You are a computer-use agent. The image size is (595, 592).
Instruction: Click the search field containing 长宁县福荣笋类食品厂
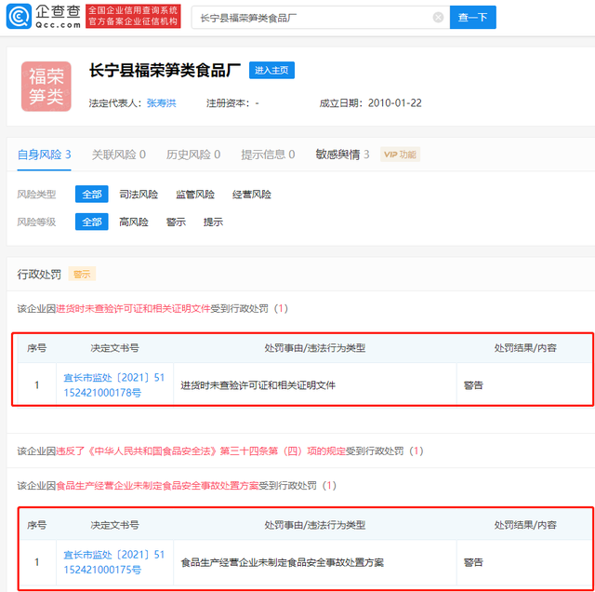pos(311,18)
